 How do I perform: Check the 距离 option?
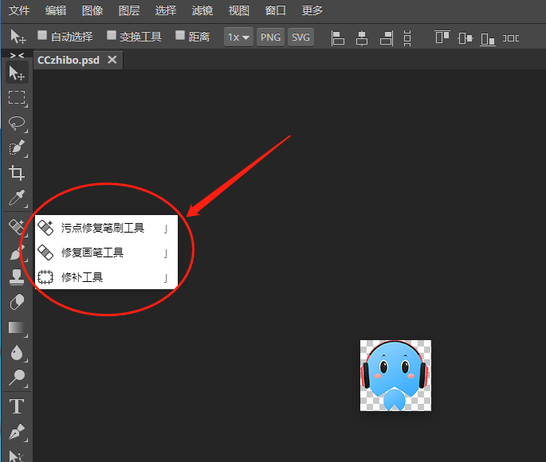180,36
